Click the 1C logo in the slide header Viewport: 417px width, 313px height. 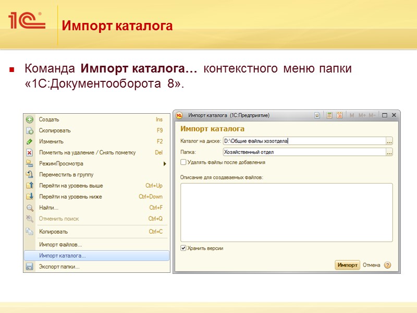(x=27, y=20)
